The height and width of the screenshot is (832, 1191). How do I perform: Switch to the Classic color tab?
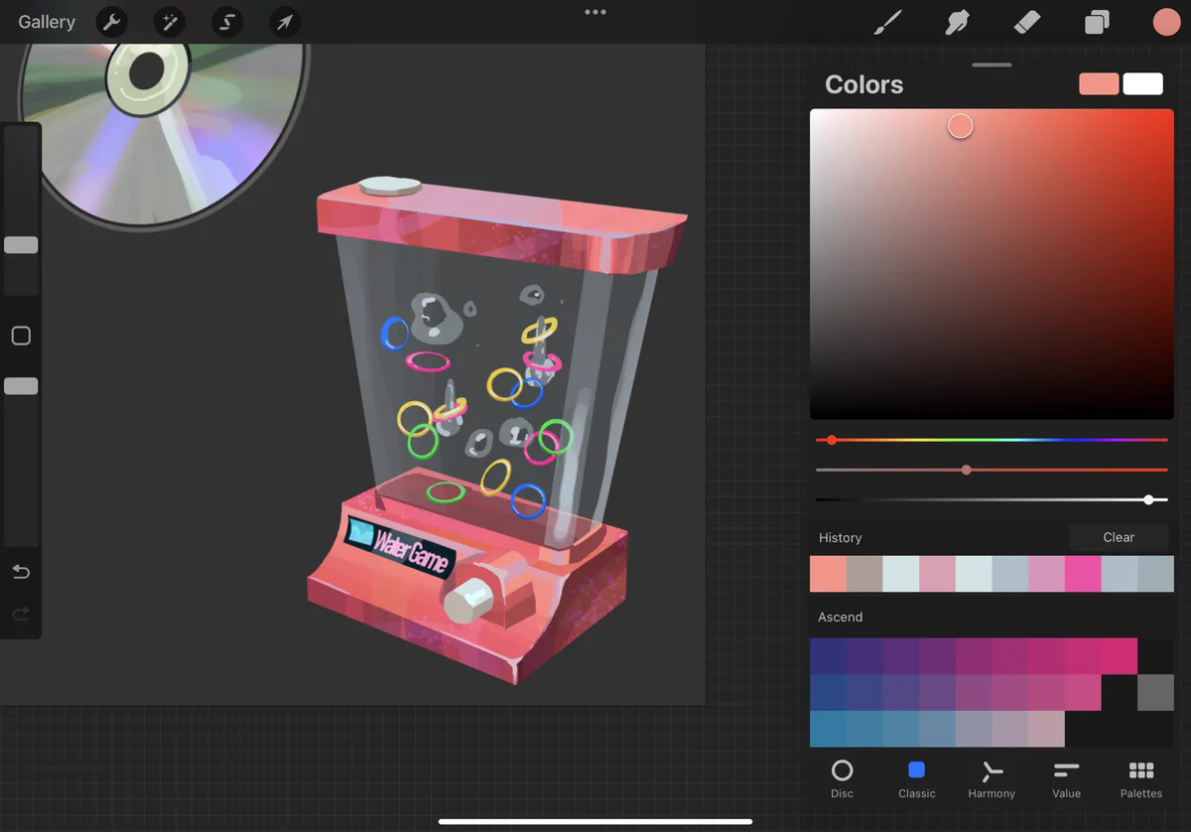click(x=917, y=779)
